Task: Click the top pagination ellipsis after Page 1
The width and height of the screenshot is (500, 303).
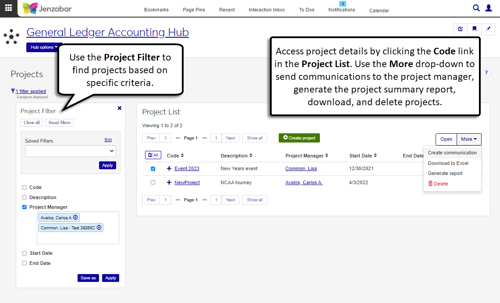Action: (205, 138)
